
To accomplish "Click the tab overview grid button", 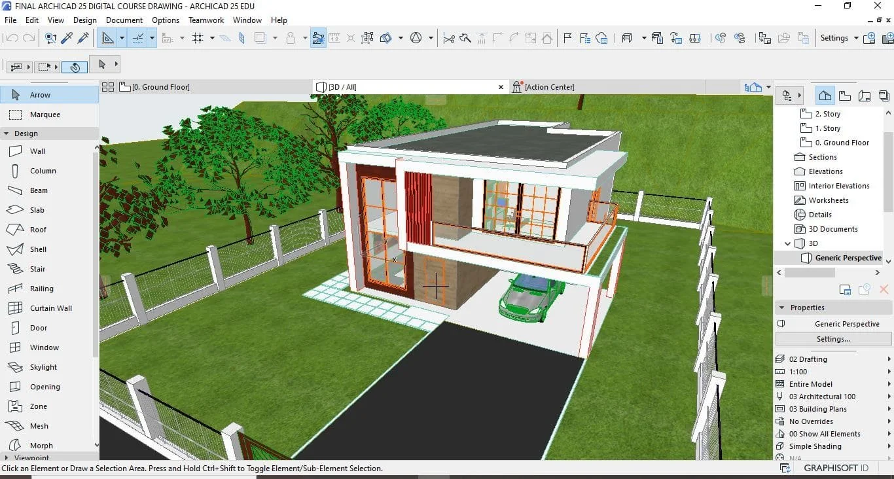I will 108,87.
